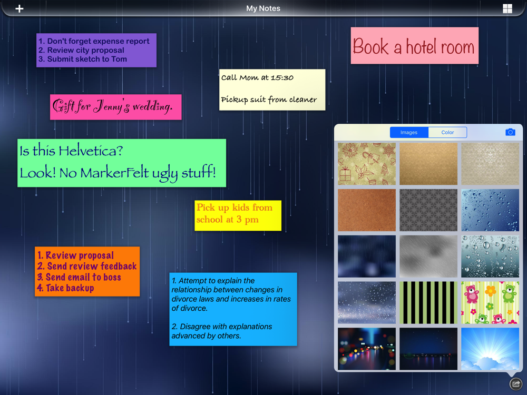Switch to the Color tab
Image resolution: width=527 pixels, height=395 pixels.
click(447, 132)
